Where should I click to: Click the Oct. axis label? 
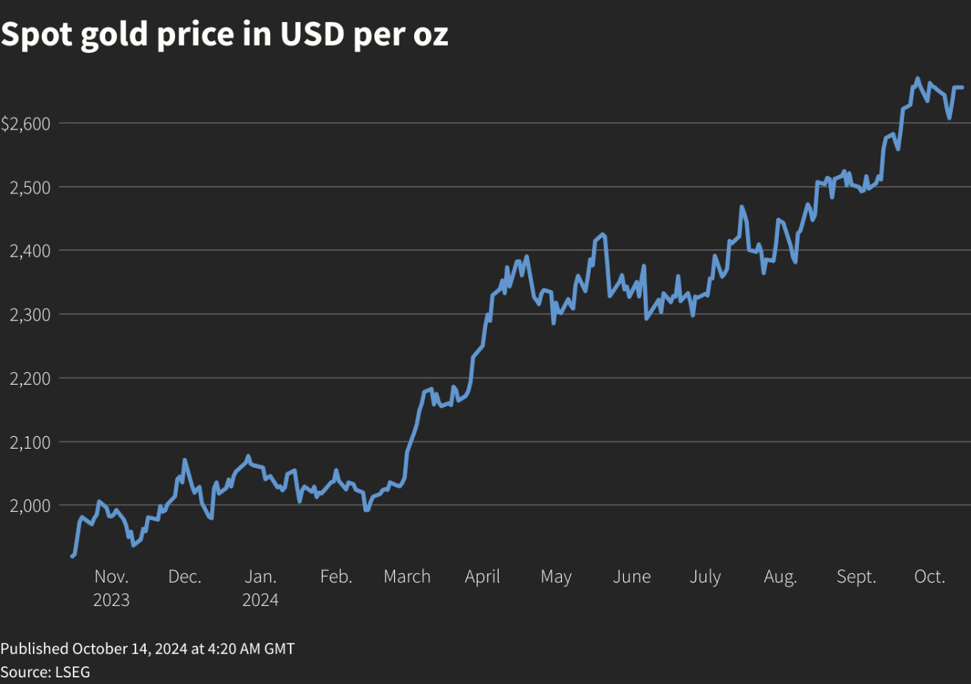pyautogui.click(x=930, y=577)
